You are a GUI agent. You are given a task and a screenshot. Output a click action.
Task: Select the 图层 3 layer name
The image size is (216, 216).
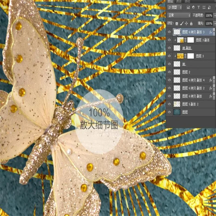(200, 56)
